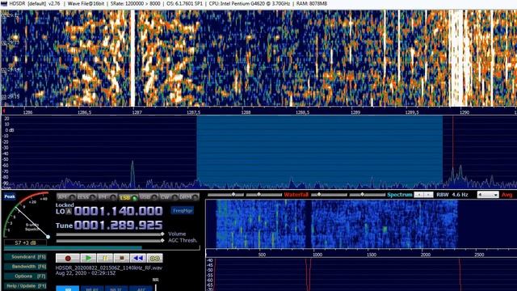This screenshot has height=291, width=517.
Task: Click the Locked LO status label
Action: pyautogui.click(x=65, y=205)
